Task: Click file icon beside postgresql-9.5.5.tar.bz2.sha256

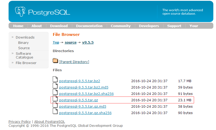Action: pos(55,92)
